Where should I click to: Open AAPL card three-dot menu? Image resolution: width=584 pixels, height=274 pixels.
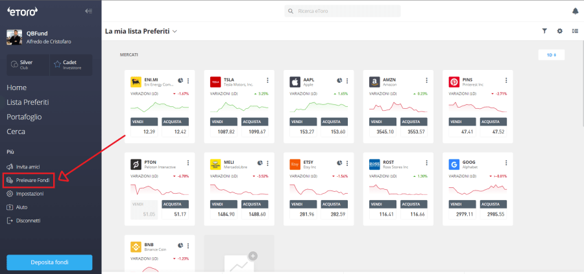[347, 81]
